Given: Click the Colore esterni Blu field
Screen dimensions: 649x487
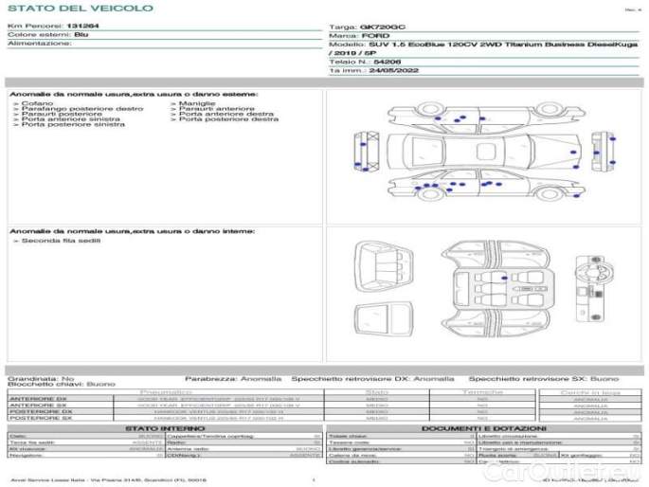Looking at the screenshot, I should [x=48, y=35].
